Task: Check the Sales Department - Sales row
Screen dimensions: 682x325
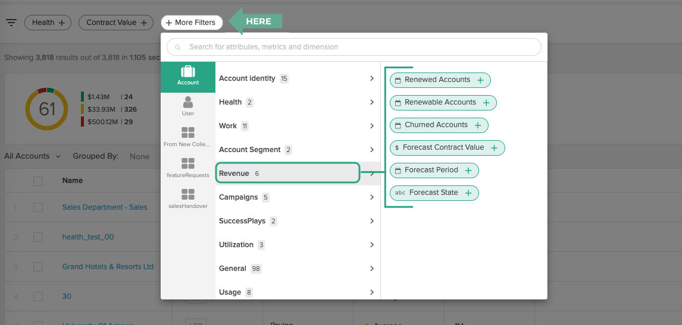Action: click(38, 207)
